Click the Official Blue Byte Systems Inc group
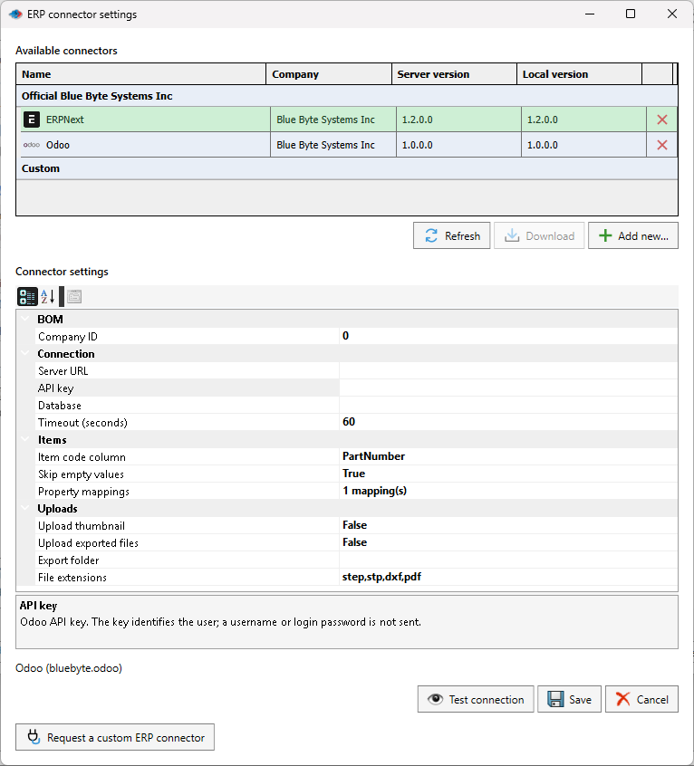Image resolution: width=694 pixels, height=766 pixels. point(347,96)
